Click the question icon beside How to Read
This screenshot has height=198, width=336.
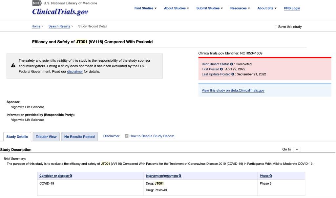coord(127,136)
